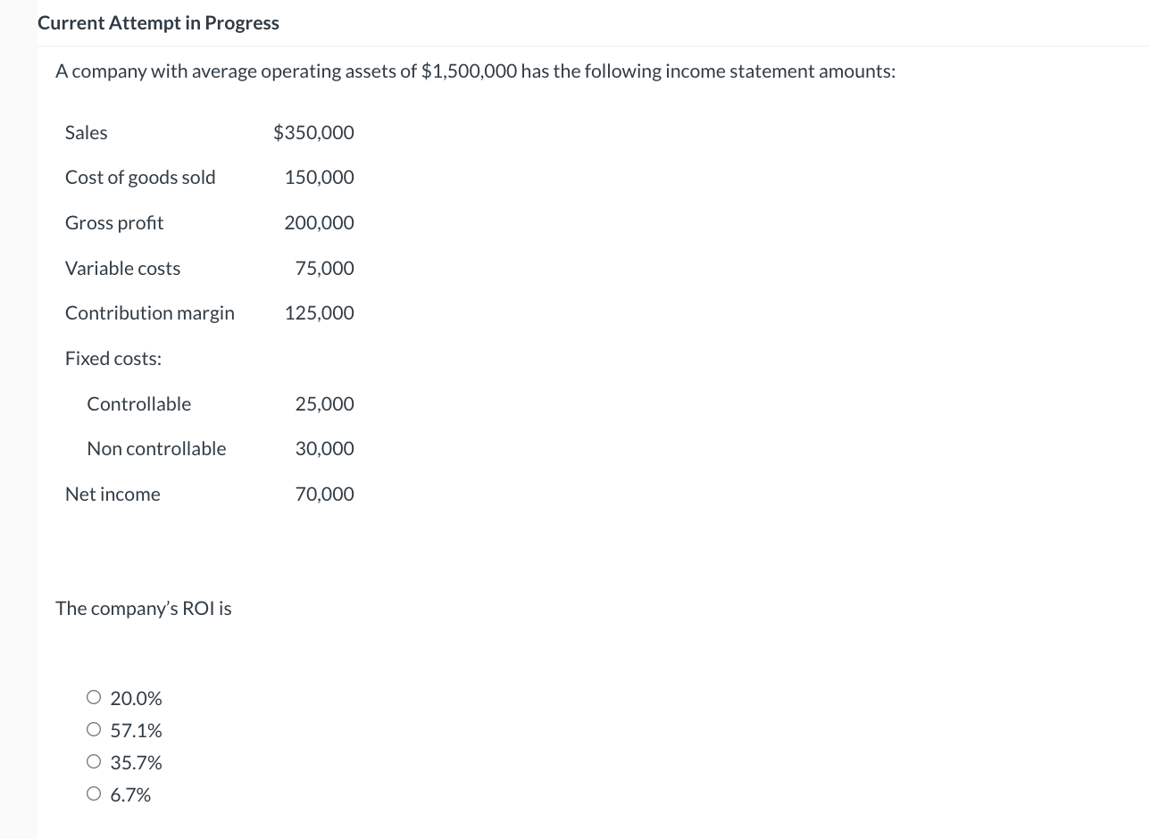Click the Current Attempt in Progress heading

click(158, 22)
